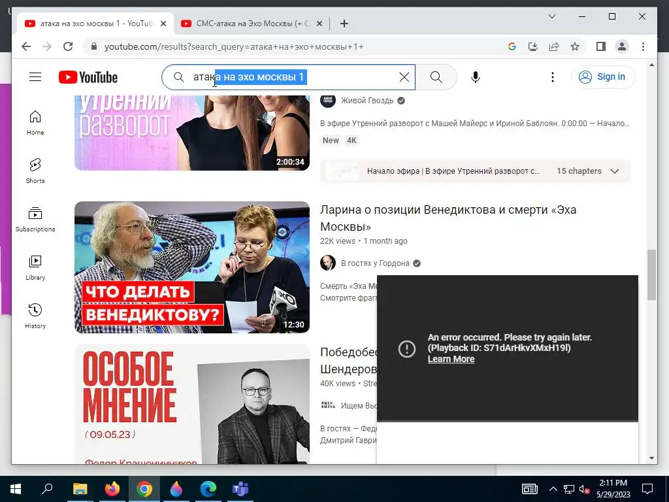The image size is (669, 502).
Task: Click the magnifier search button
Action: coord(436,77)
